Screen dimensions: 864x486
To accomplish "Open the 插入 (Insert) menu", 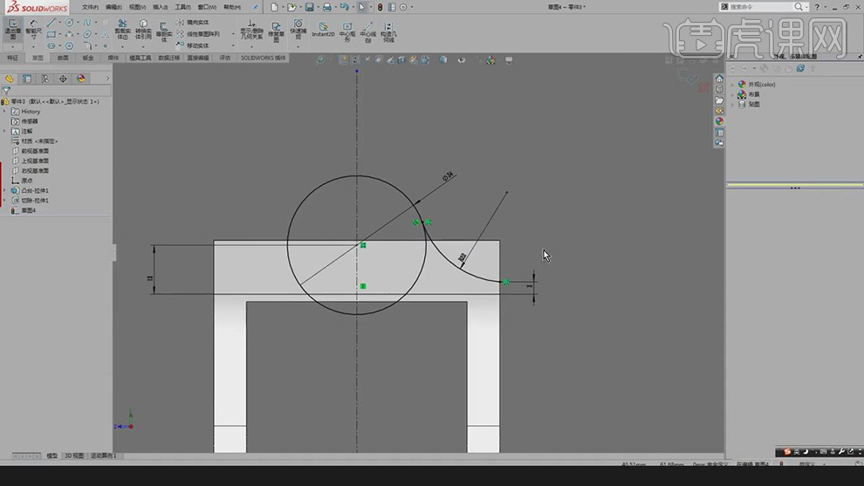I will (x=160, y=7).
